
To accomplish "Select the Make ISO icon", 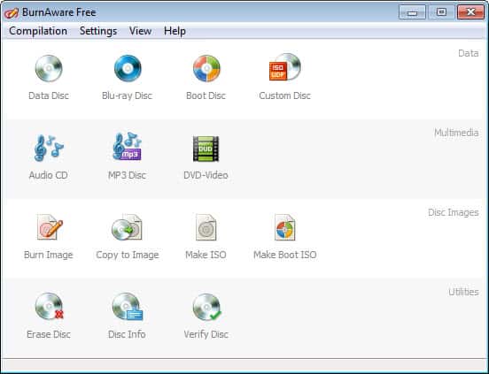I will click(206, 227).
